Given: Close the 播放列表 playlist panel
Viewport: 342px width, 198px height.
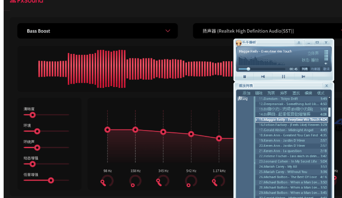Looking at the screenshot, I should click(x=327, y=86).
